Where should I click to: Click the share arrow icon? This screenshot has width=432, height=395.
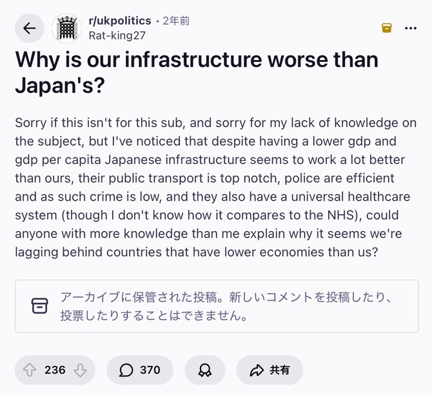(x=257, y=370)
